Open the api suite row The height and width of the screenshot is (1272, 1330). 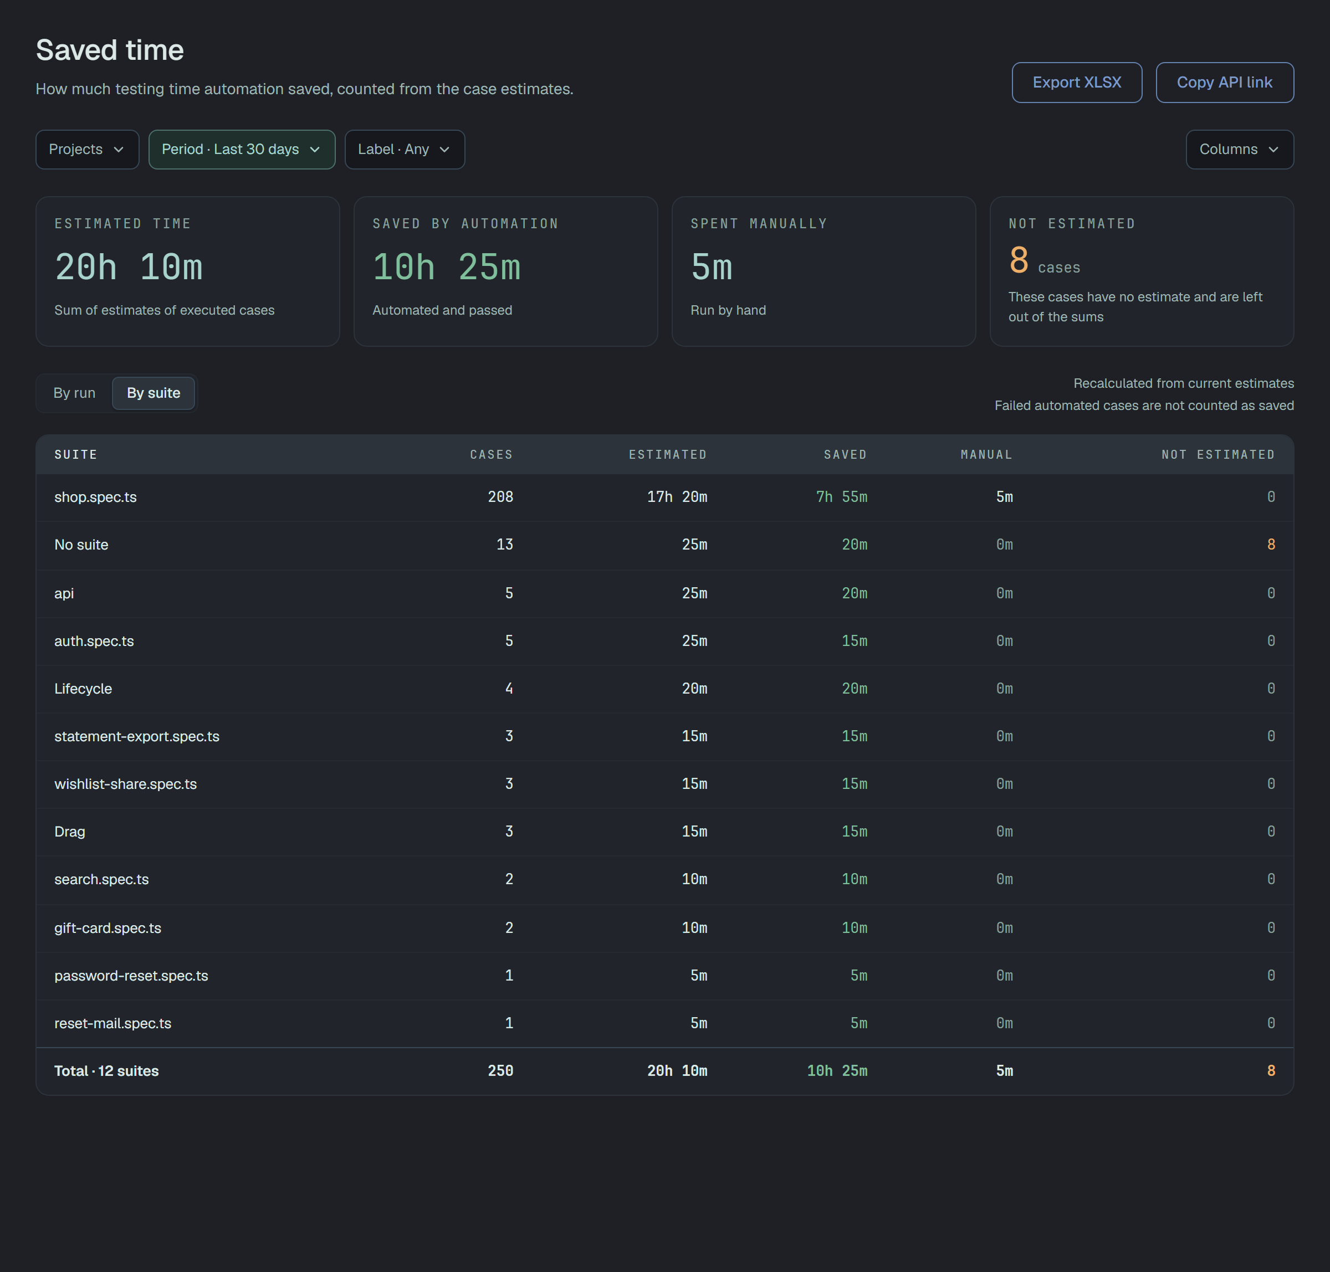[664, 593]
